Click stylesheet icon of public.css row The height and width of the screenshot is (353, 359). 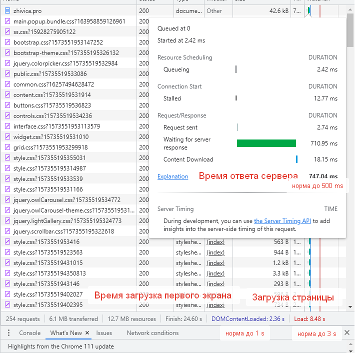[7, 73]
